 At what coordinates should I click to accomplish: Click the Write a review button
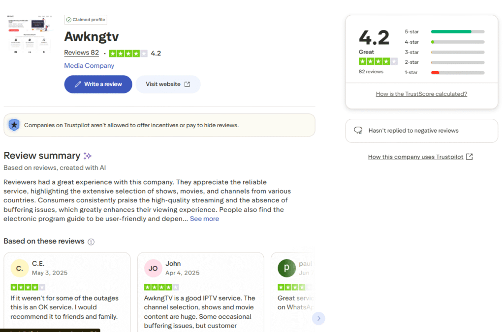(98, 84)
